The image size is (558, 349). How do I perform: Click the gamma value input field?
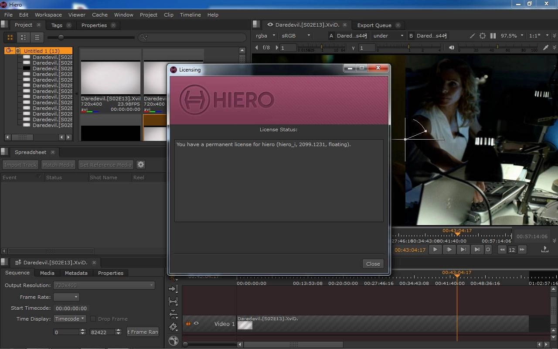[x=367, y=48]
